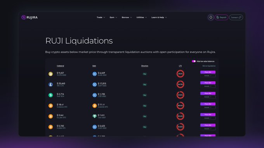The width and height of the screenshot is (264, 148).
Task: Click the Tether debt icon beside $1.819
Action: pos(95,116)
